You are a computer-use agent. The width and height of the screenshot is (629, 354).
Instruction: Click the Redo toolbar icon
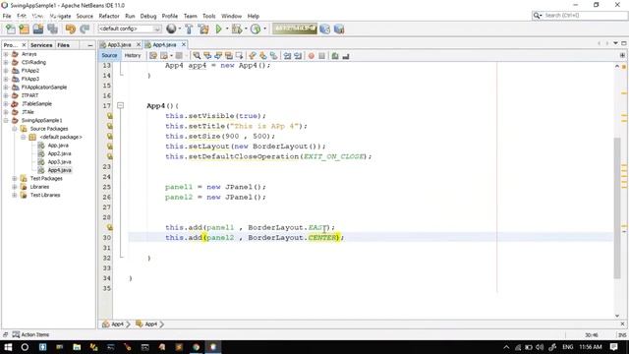coord(85,29)
